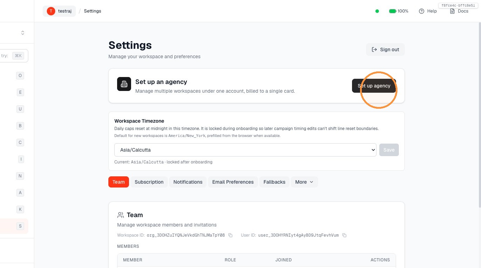This screenshot has width=481, height=268.
Task: Click the testraj workspace avatar
Action: click(51, 11)
